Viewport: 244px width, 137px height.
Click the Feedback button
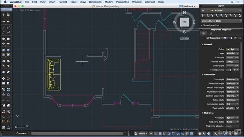tap(187, 6)
